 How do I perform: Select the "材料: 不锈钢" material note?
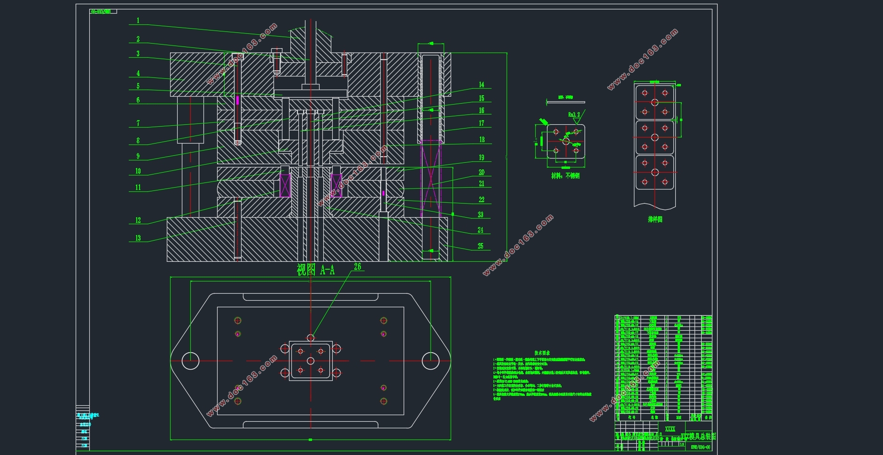coord(565,176)
